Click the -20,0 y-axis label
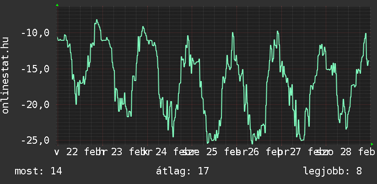Viewport: 377px width, 184px height. click(35, 105)
